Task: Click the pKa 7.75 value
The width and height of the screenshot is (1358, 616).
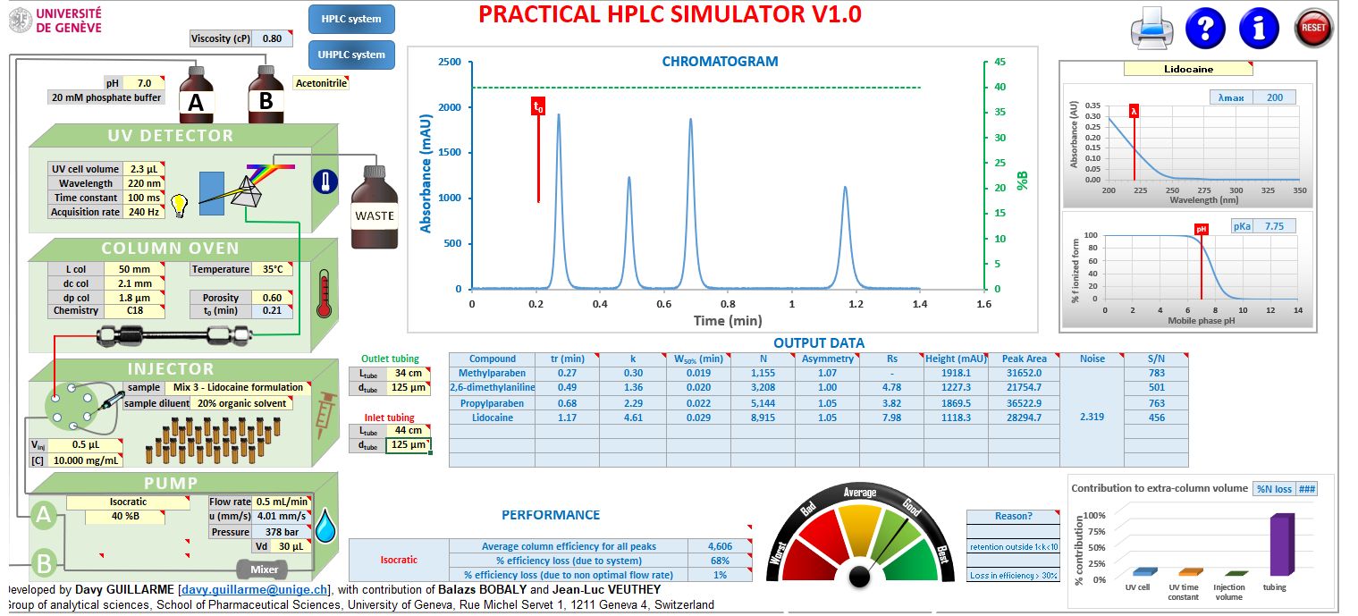Action: tap(1274, 226)
